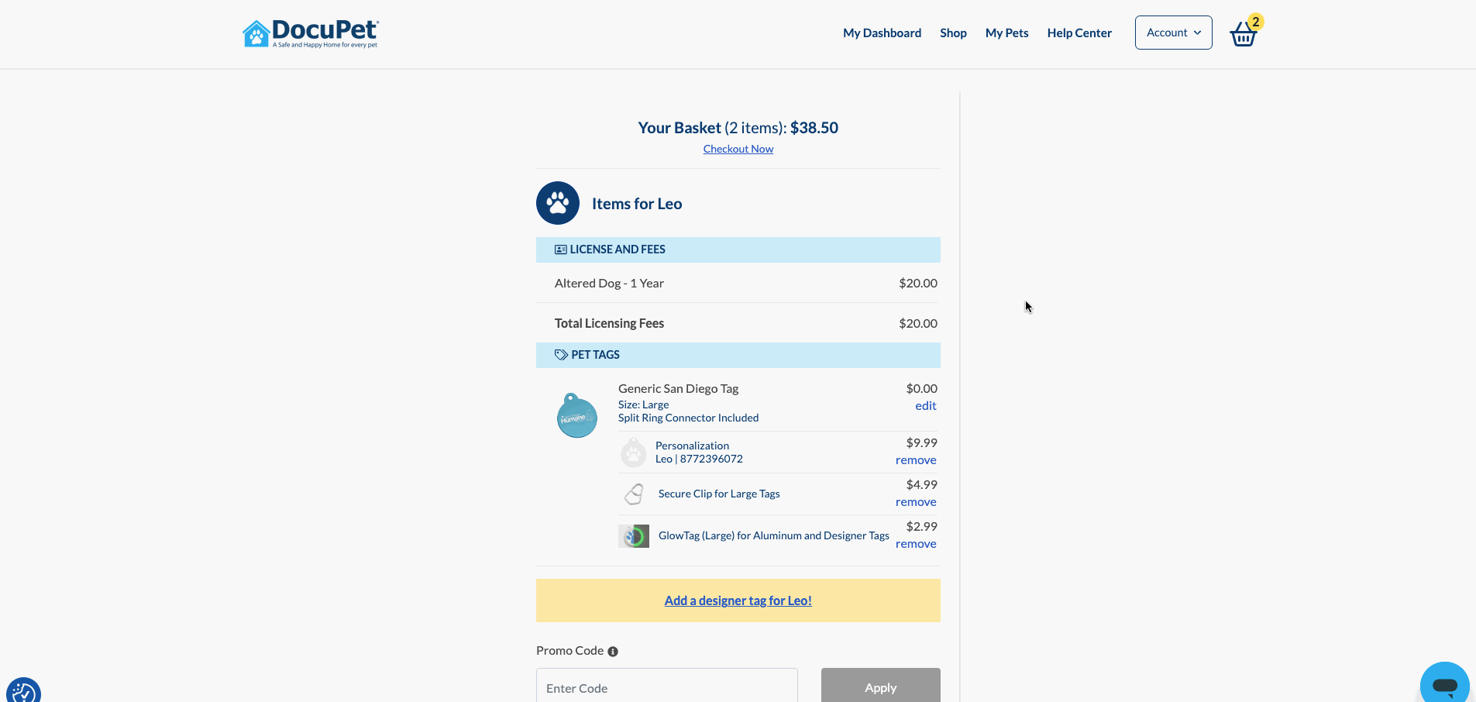Click the Generic San Diego Tag image

click(577, 415)
